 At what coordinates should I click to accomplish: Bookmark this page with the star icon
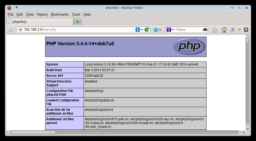pyautogui.click(x=132, y=30)
